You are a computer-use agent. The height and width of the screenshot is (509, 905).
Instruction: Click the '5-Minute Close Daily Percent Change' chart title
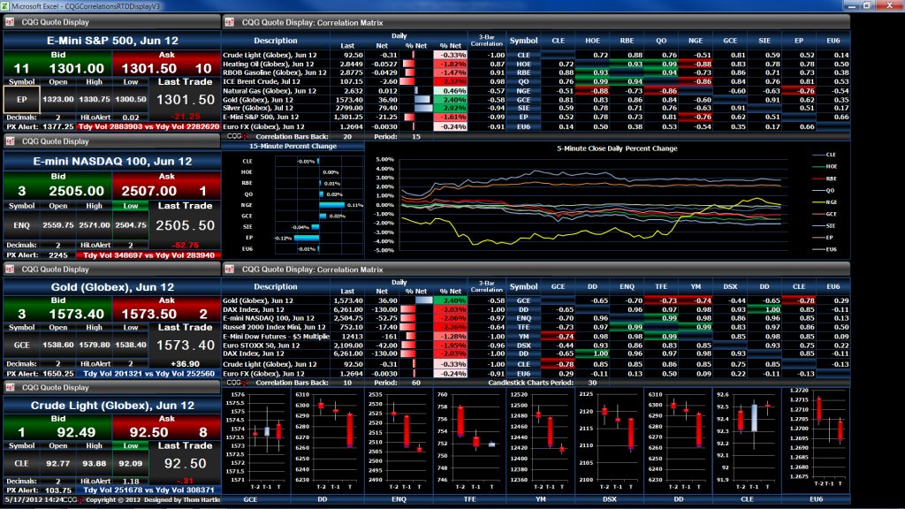(x=617, y=148)
